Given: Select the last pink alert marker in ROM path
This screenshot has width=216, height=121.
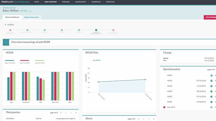Looking at the screenshot, I should coord(113,30).
